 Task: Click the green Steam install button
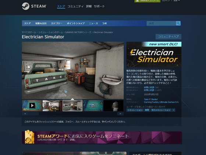coord(147,1)
